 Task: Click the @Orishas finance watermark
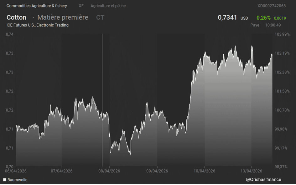[x=263, y=179]
